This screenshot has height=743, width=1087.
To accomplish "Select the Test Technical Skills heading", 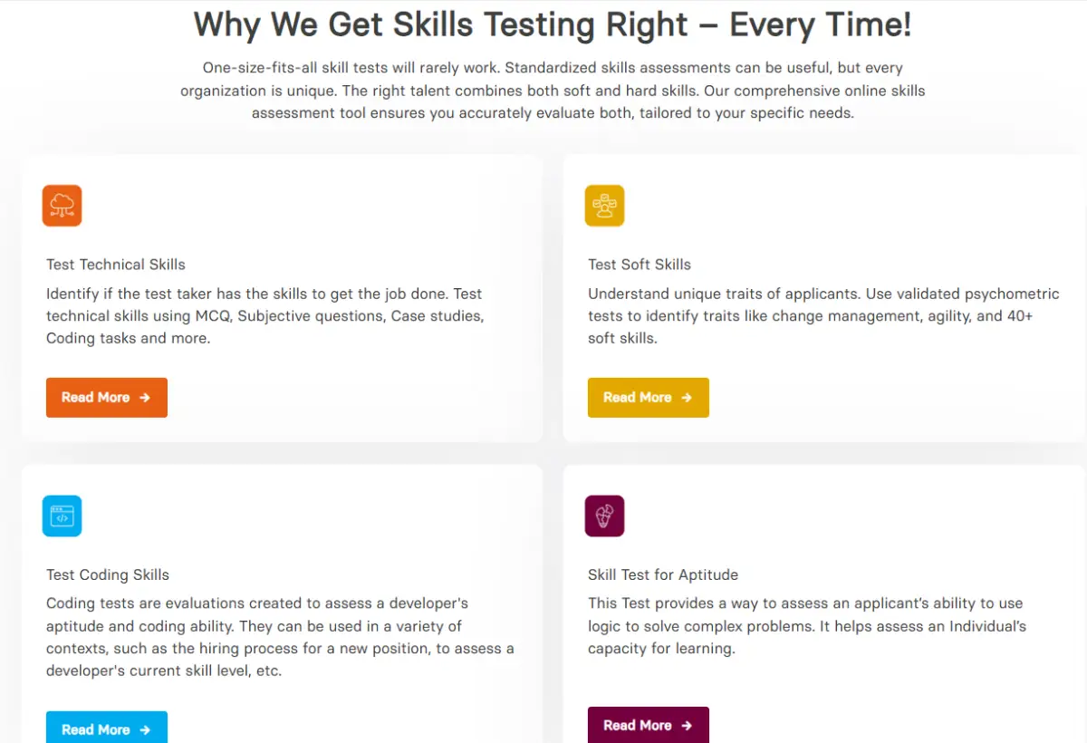I will (x=116, y=265).
